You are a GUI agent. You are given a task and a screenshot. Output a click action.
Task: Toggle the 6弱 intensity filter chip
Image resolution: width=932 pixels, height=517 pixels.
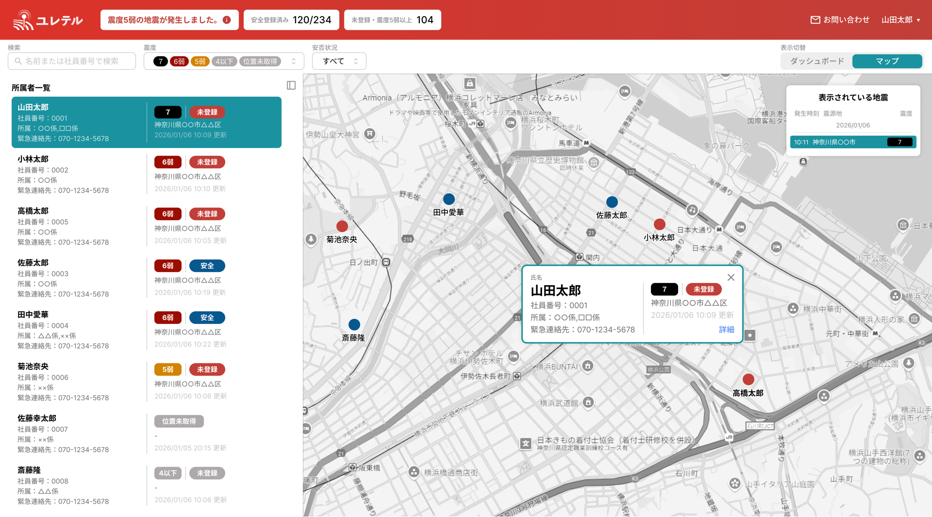tap(179, 61)
